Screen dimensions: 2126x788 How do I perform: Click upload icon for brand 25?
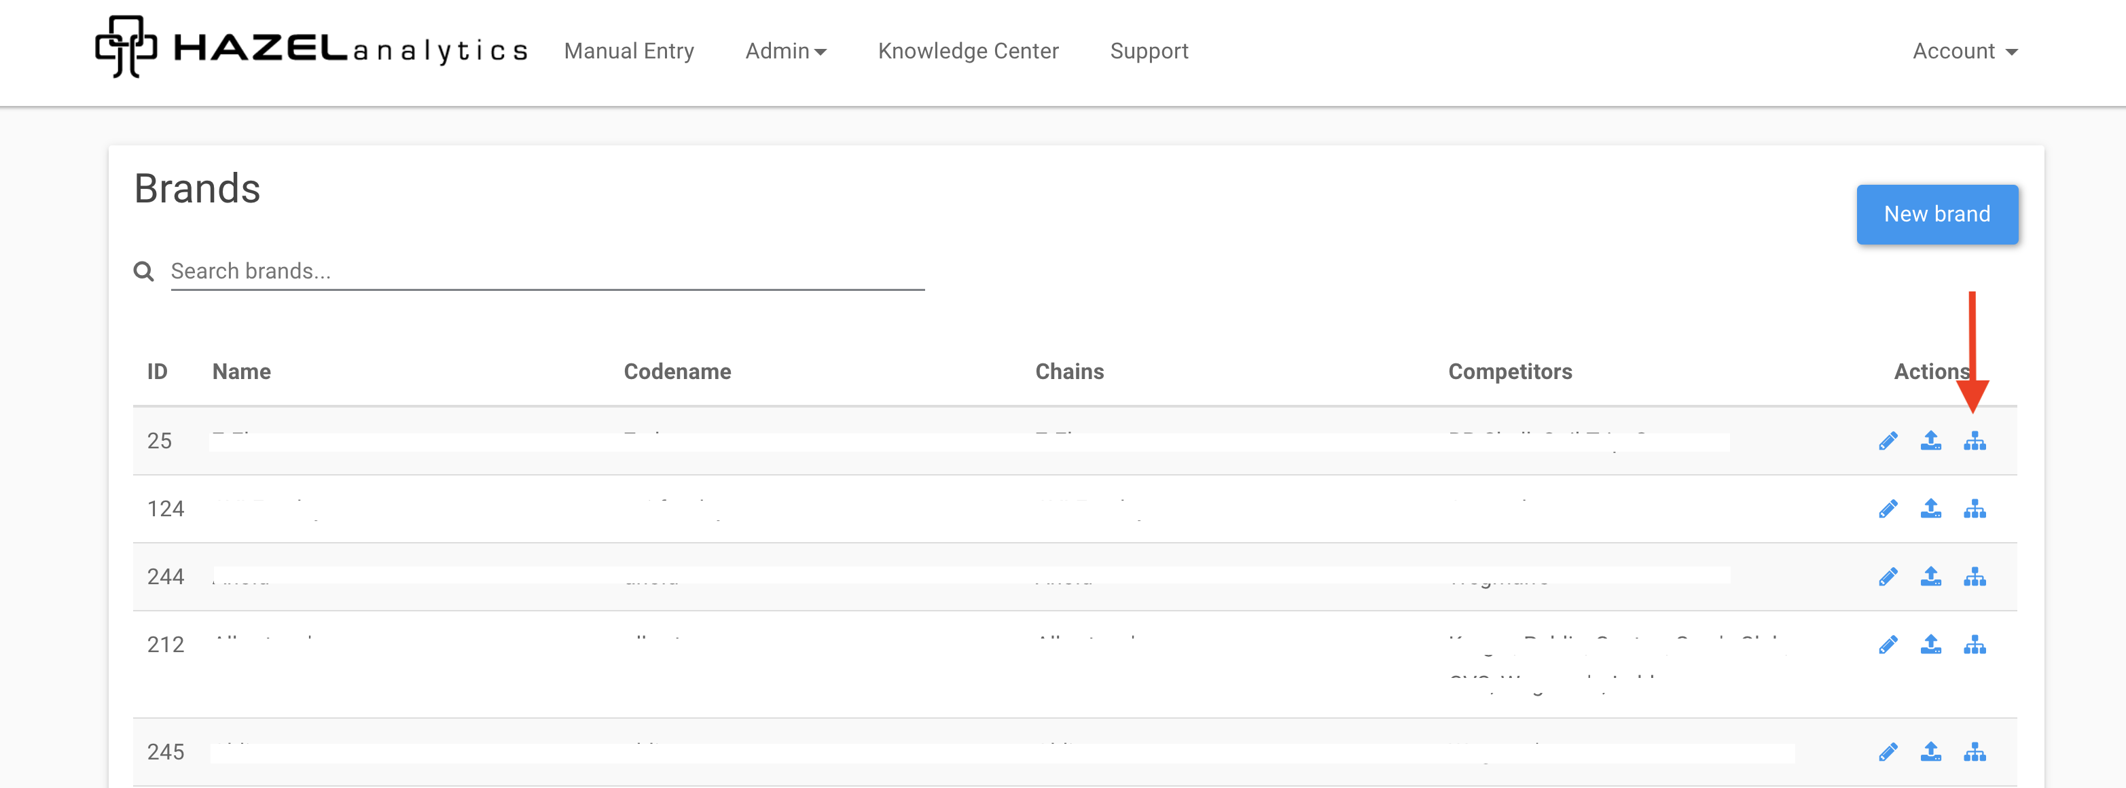point(1930,442)
